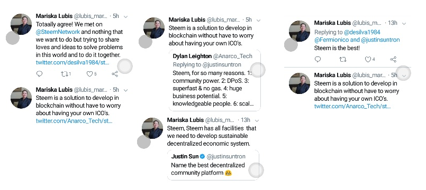Image resolution: width=426 pixels, height=190 pixels.
Task: View Mariska Lubis avatar on 'Totaally agree' tweet
Action: tap(21, 24)
